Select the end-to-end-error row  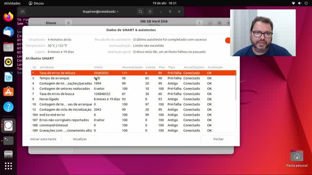click(x=134, y=115)
